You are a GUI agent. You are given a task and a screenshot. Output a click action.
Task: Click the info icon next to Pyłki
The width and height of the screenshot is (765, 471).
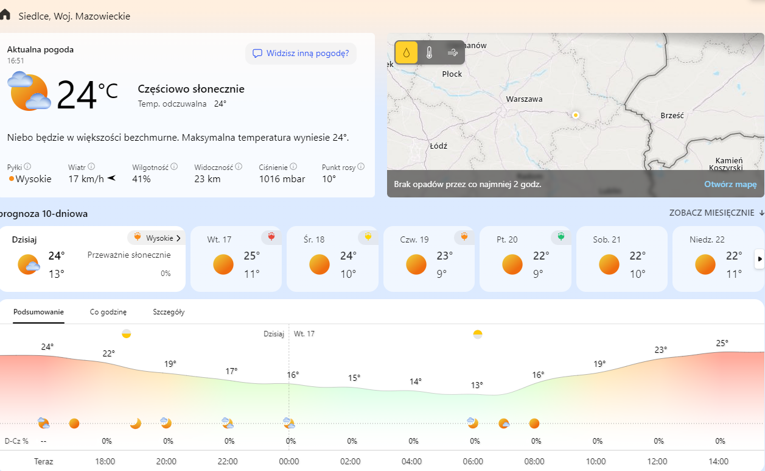coord(28,166)
